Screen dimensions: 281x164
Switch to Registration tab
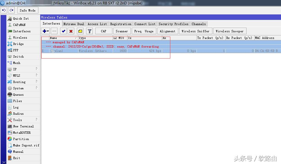[121, 24]
